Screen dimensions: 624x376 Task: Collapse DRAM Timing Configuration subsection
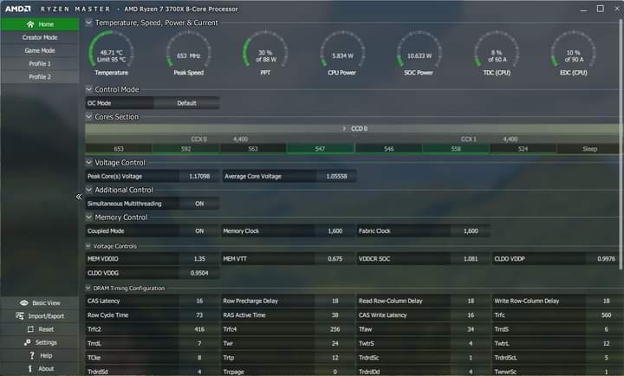[x=88, y=288]
